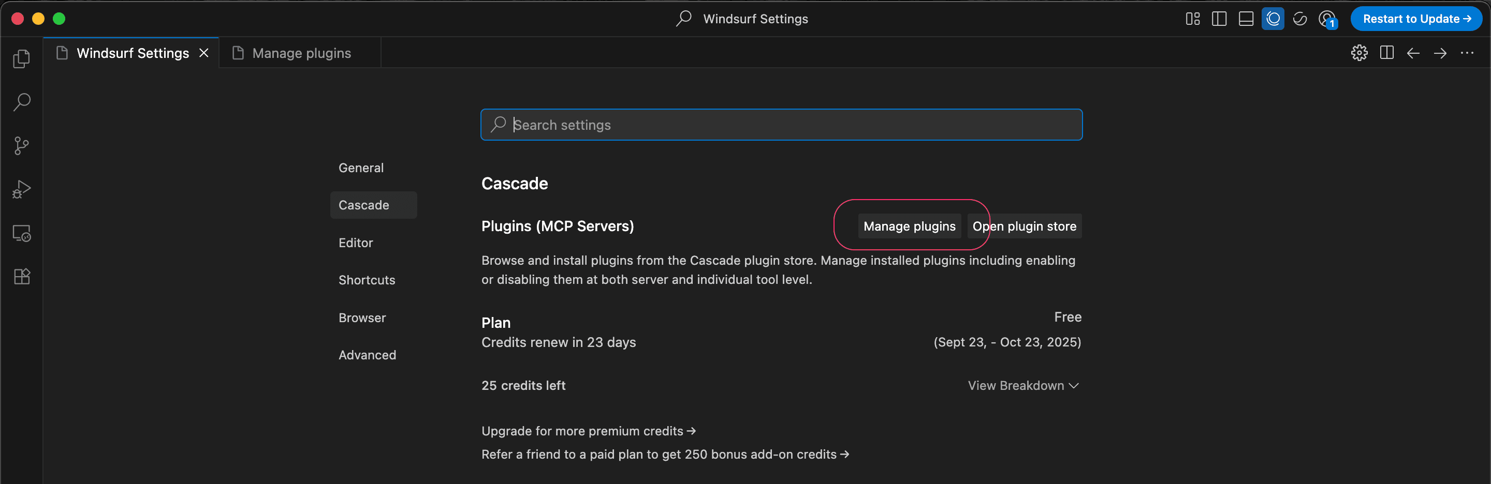Click Restart to Update
Image resolution: width=1491 pixels, height=484 pixels.
tap(1416, 19)
